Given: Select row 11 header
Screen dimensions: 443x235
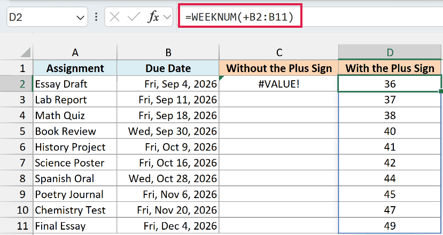Looking at the screenshot, I should (17, 226).
